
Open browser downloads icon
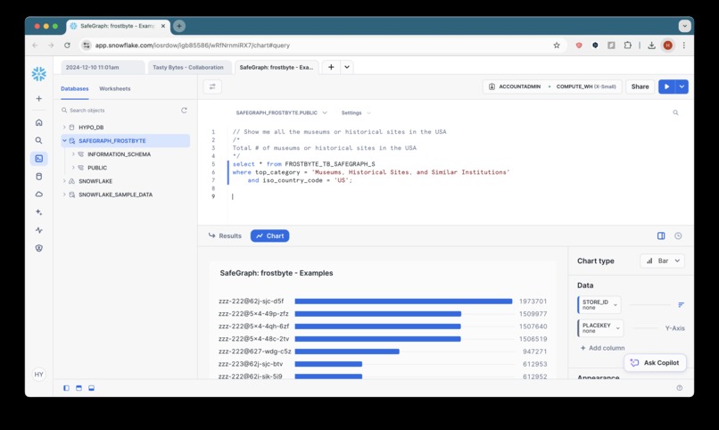pos(651,45)
